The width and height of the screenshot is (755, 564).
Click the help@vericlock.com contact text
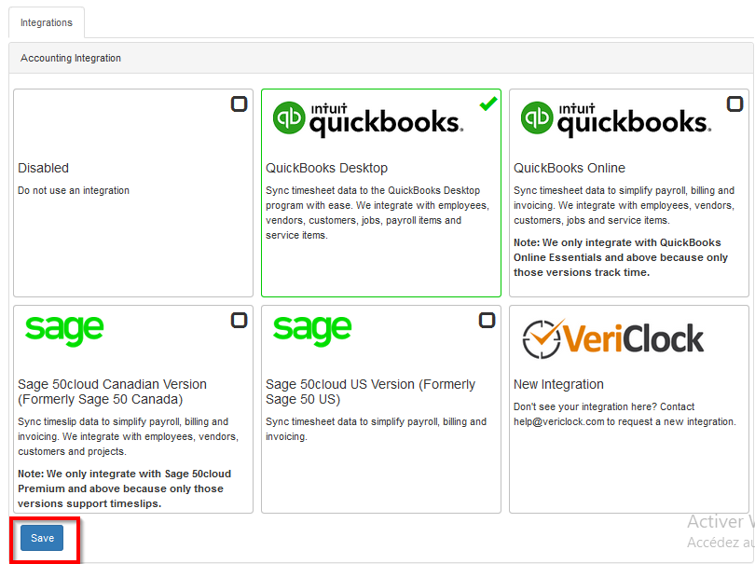pyautogui.click(x=625, y=414)
